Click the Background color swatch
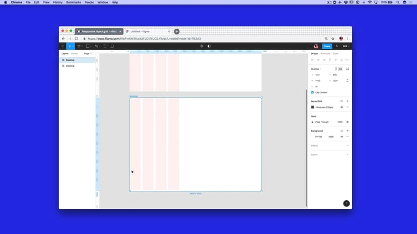Viewport: 417px width, 234px height. 312,137
